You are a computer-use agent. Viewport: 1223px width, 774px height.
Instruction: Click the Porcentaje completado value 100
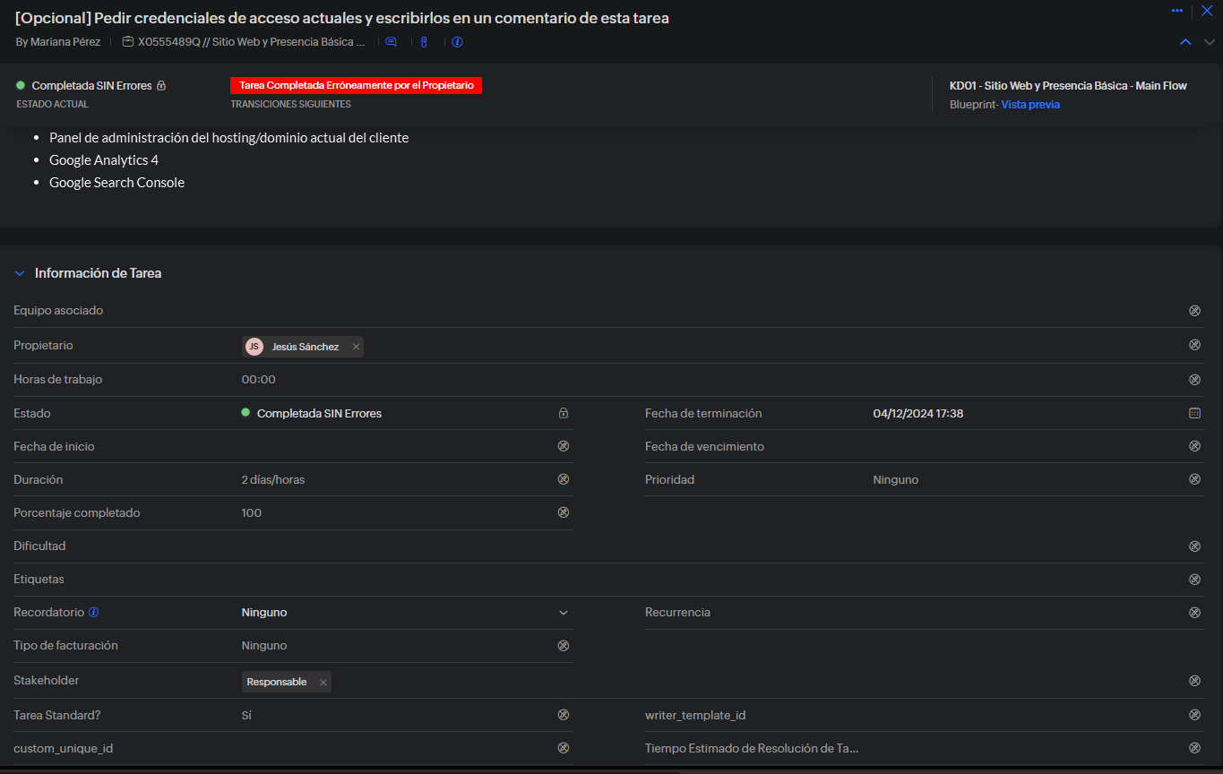252,513
